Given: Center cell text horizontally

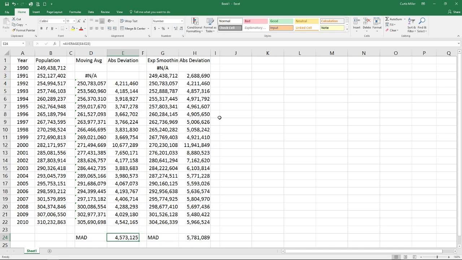Looking at the screenshot, I should [96, 29].
